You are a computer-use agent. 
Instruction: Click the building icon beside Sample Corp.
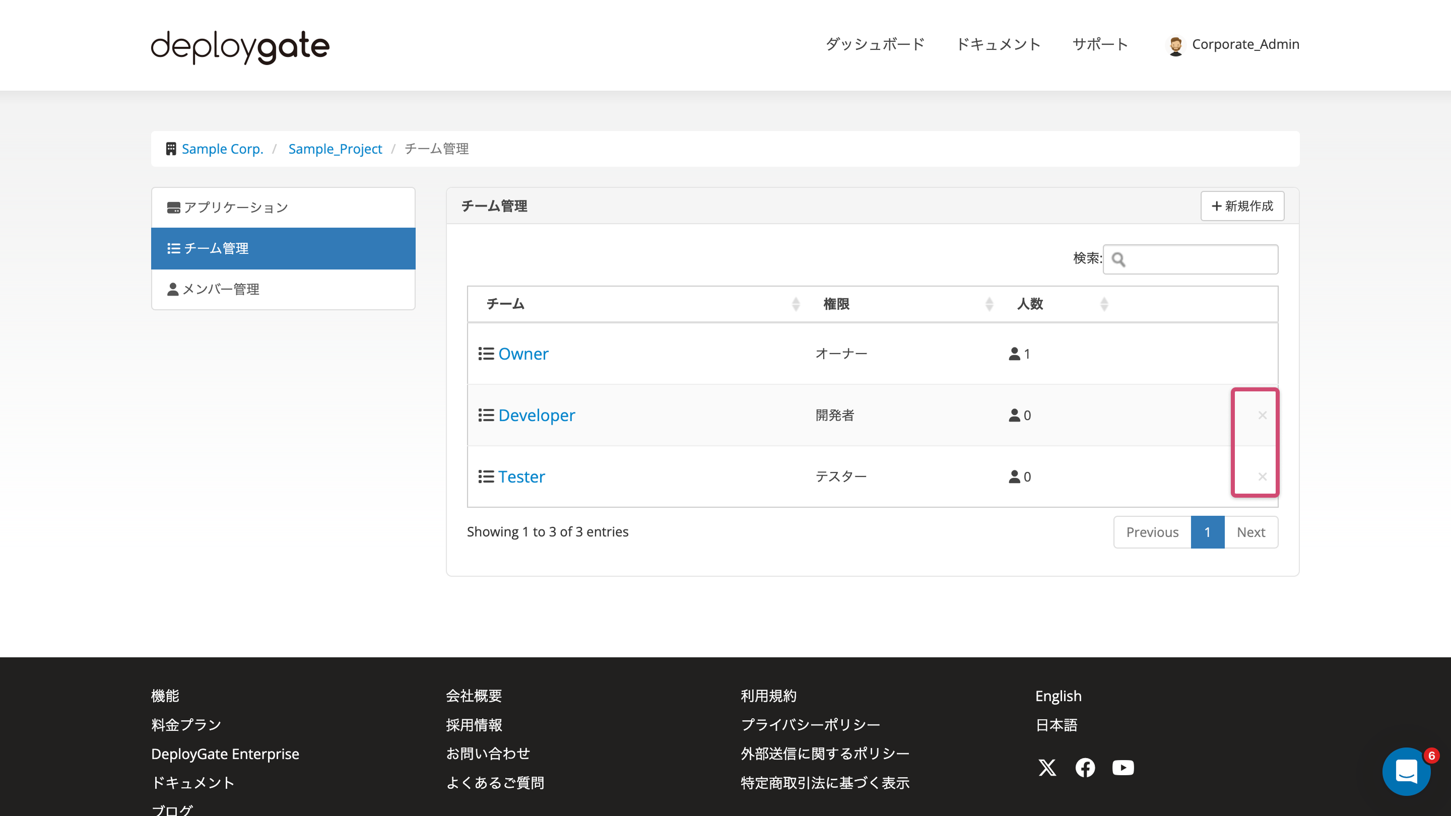[x=171, y=148]
